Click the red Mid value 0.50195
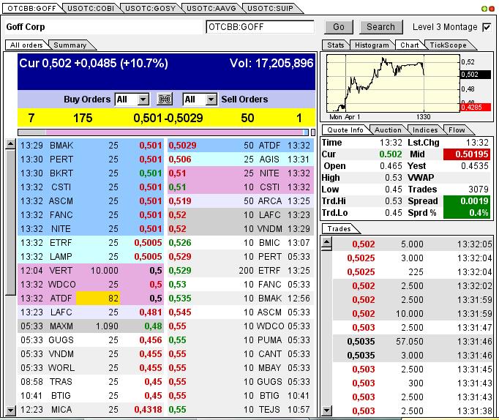 click(x=467, y=154)
